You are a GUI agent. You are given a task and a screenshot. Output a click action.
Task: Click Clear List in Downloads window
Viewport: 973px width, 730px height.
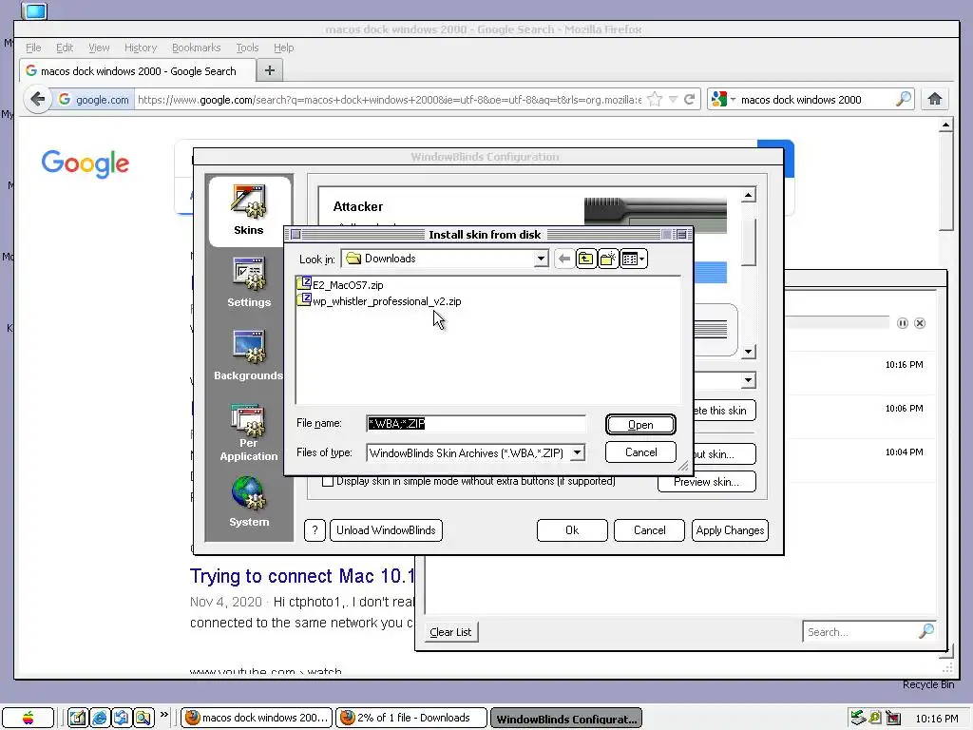[450, 632]
